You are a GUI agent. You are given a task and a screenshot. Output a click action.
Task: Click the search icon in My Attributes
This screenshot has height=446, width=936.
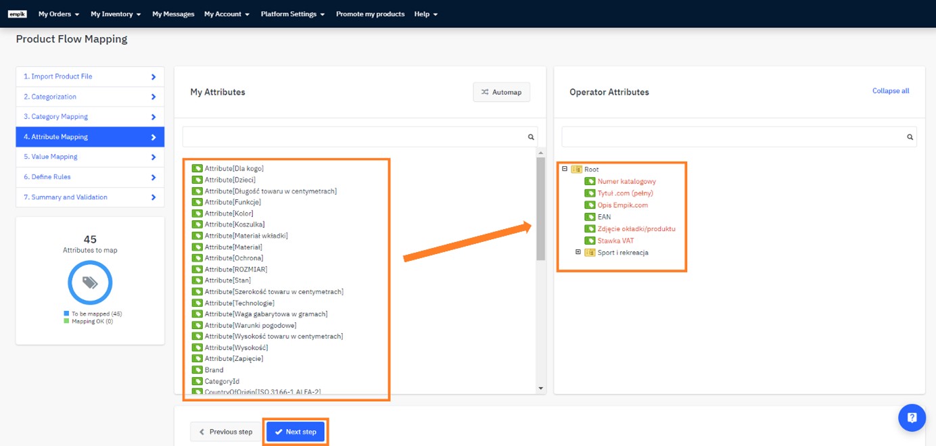[x=531, y=137]
